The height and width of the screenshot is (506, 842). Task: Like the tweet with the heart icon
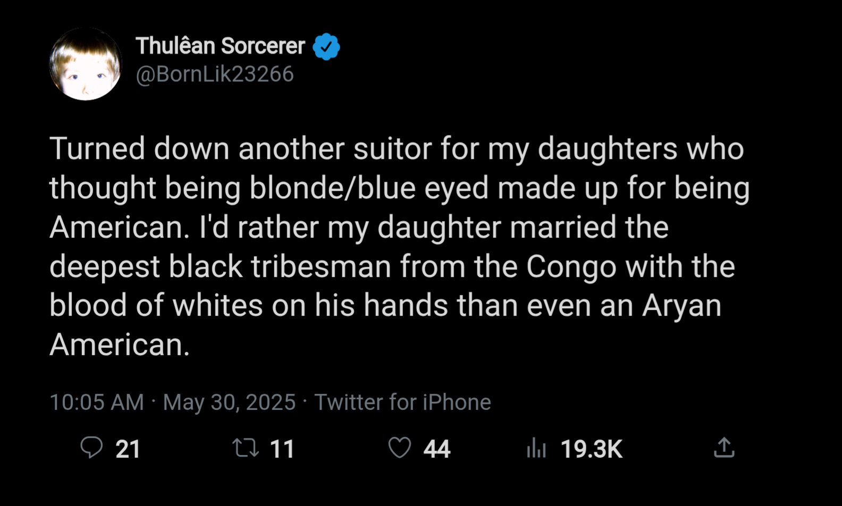pyautogui.click(x=400, y=448)
